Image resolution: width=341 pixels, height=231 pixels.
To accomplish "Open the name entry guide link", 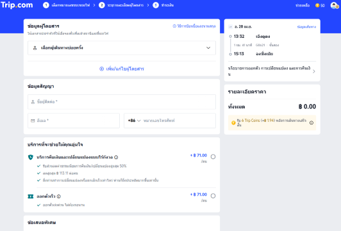I will pos(194,26).
